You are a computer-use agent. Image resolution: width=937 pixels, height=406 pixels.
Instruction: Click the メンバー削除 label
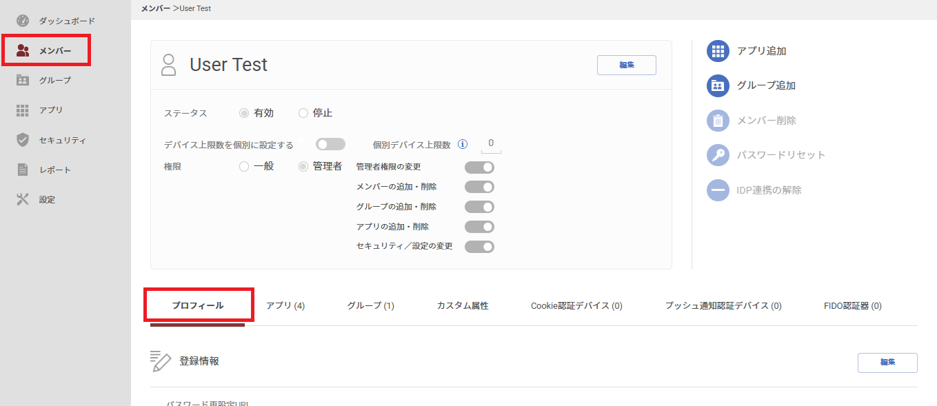(x=767, y=121)
